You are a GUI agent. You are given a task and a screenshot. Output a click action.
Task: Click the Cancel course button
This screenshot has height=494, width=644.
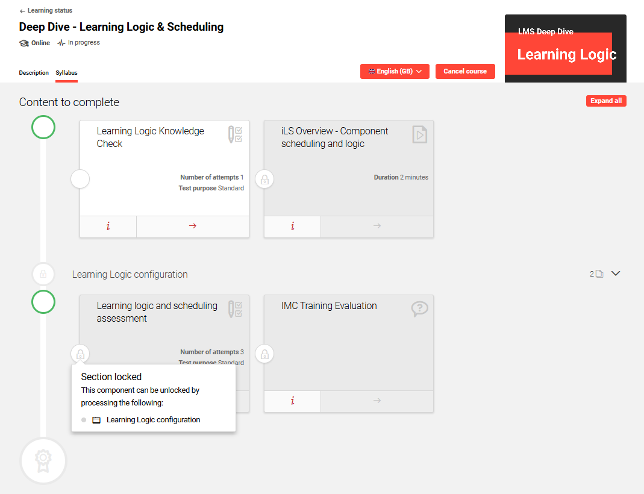465,71
